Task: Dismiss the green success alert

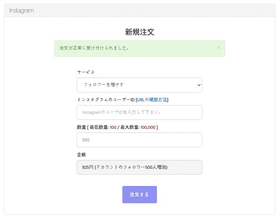Action: [218, 47]
